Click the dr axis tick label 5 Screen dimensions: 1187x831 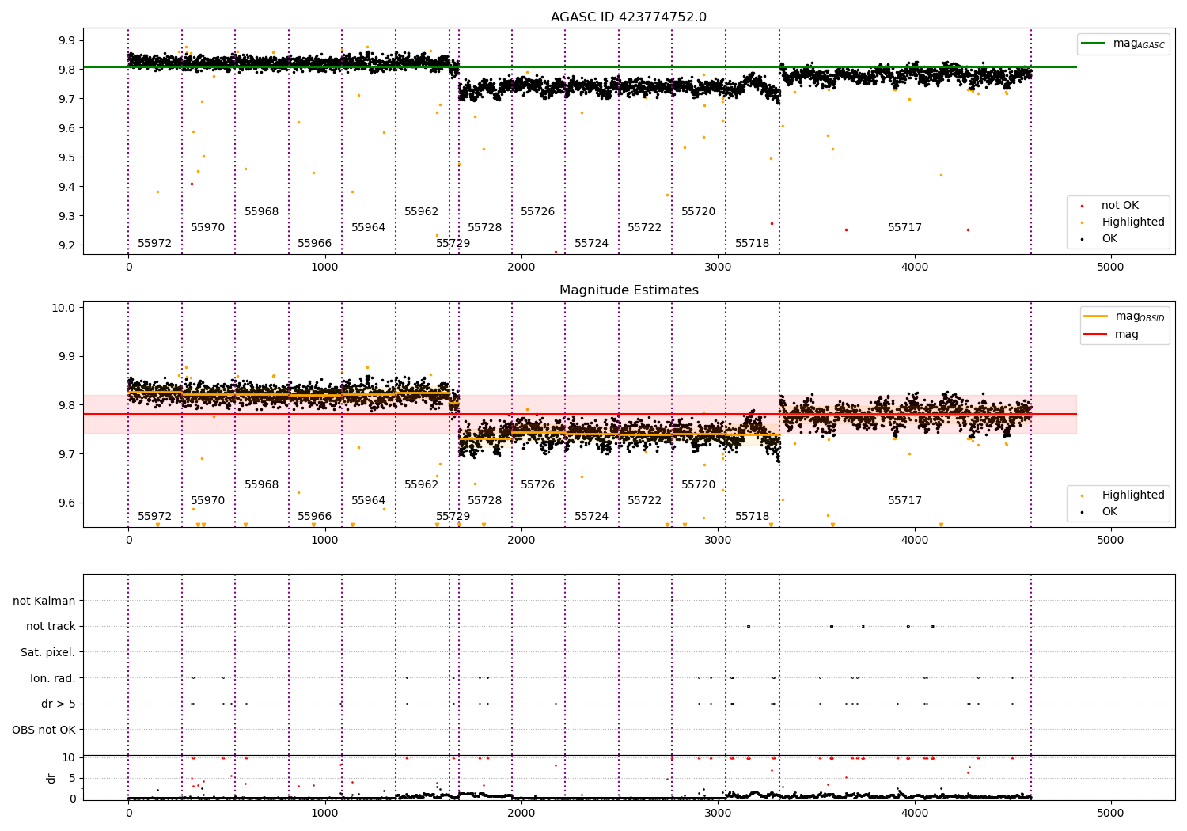tap(73, 778)
